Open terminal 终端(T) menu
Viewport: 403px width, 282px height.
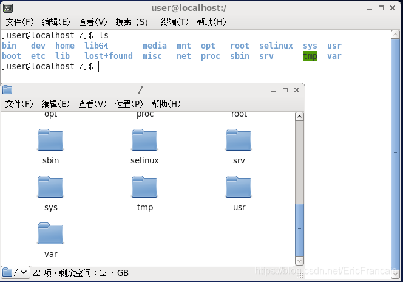click(174, 22)
